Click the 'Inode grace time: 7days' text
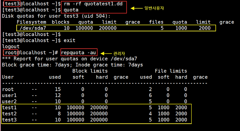This screenshot has height=131, width=240. (109, 65)
